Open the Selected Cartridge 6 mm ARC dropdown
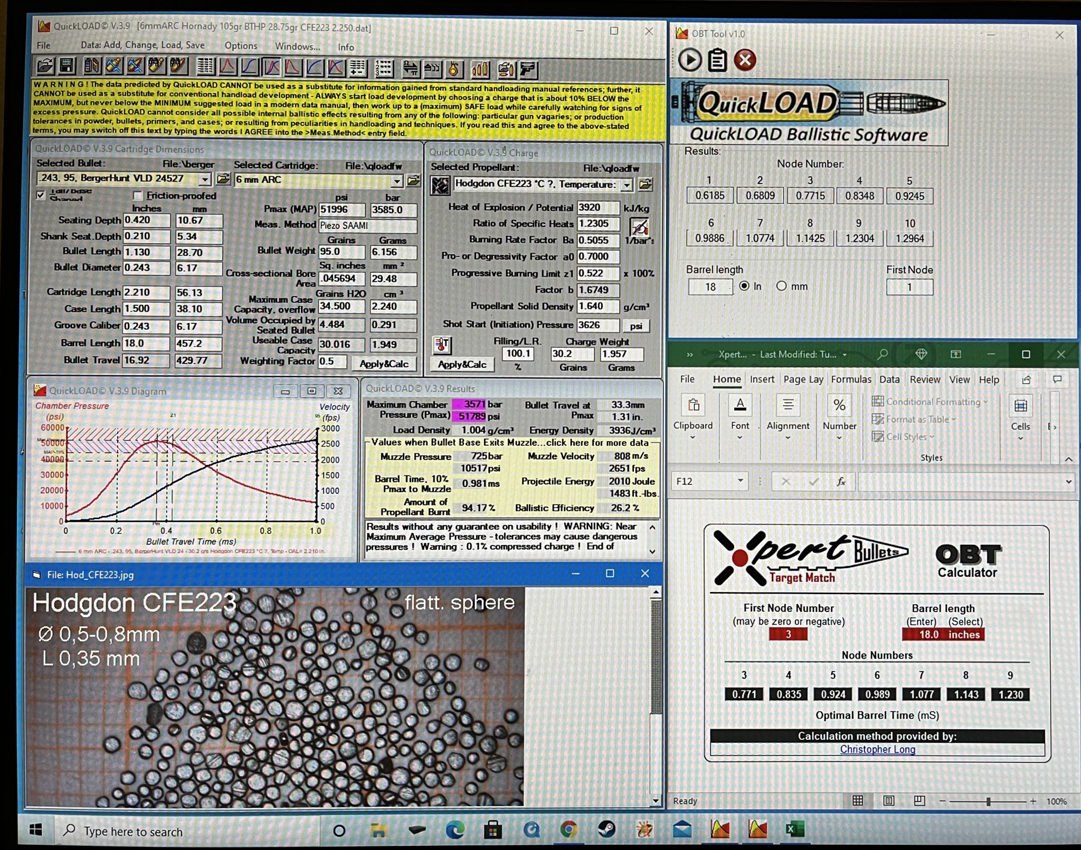This screenshot has width=1081, height=850. (397, 181)
